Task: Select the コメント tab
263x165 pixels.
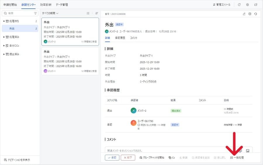Action: pyautogui.click(x=134, y=38)
